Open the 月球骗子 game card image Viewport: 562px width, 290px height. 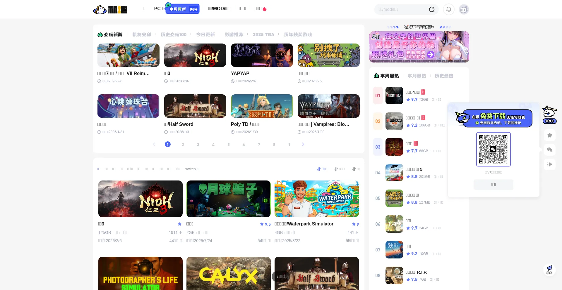(229, 199)
